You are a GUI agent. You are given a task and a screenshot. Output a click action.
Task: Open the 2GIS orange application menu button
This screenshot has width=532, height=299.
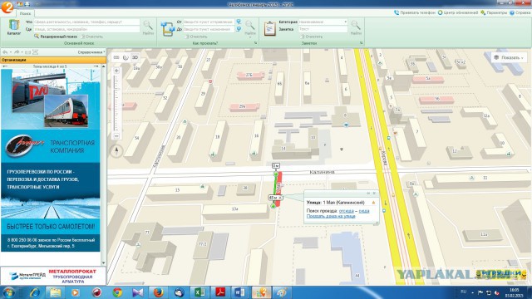[7, 7]
